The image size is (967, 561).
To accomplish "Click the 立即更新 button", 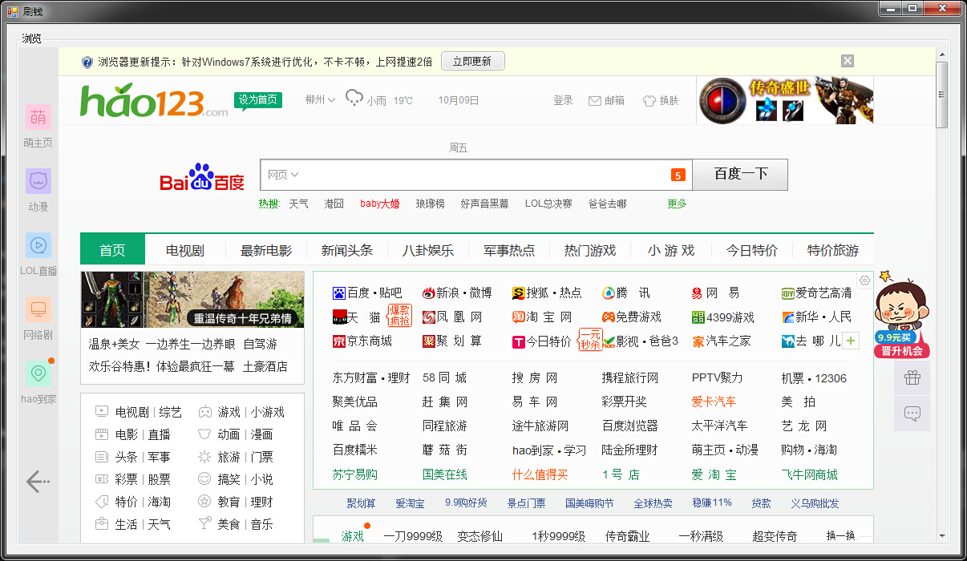I will click(x=472, y=61).
